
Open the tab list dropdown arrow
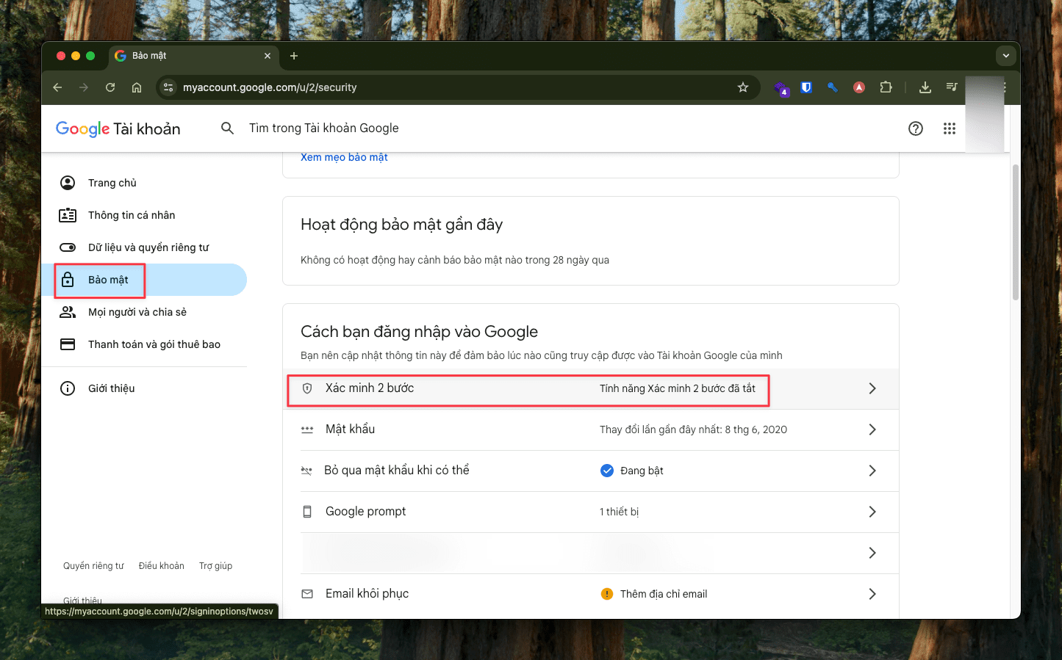click(1005, 56)
